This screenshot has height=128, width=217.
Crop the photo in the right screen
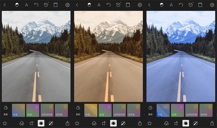[176, 123]
